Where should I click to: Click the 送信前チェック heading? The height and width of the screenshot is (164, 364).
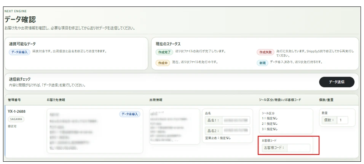point(20,79)
